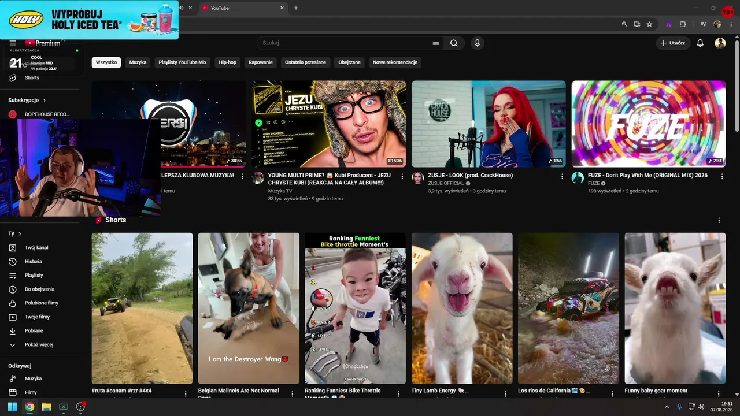Expand the Subskrypcje section chevron
The image size is (740, 416).
pos(44,100)
